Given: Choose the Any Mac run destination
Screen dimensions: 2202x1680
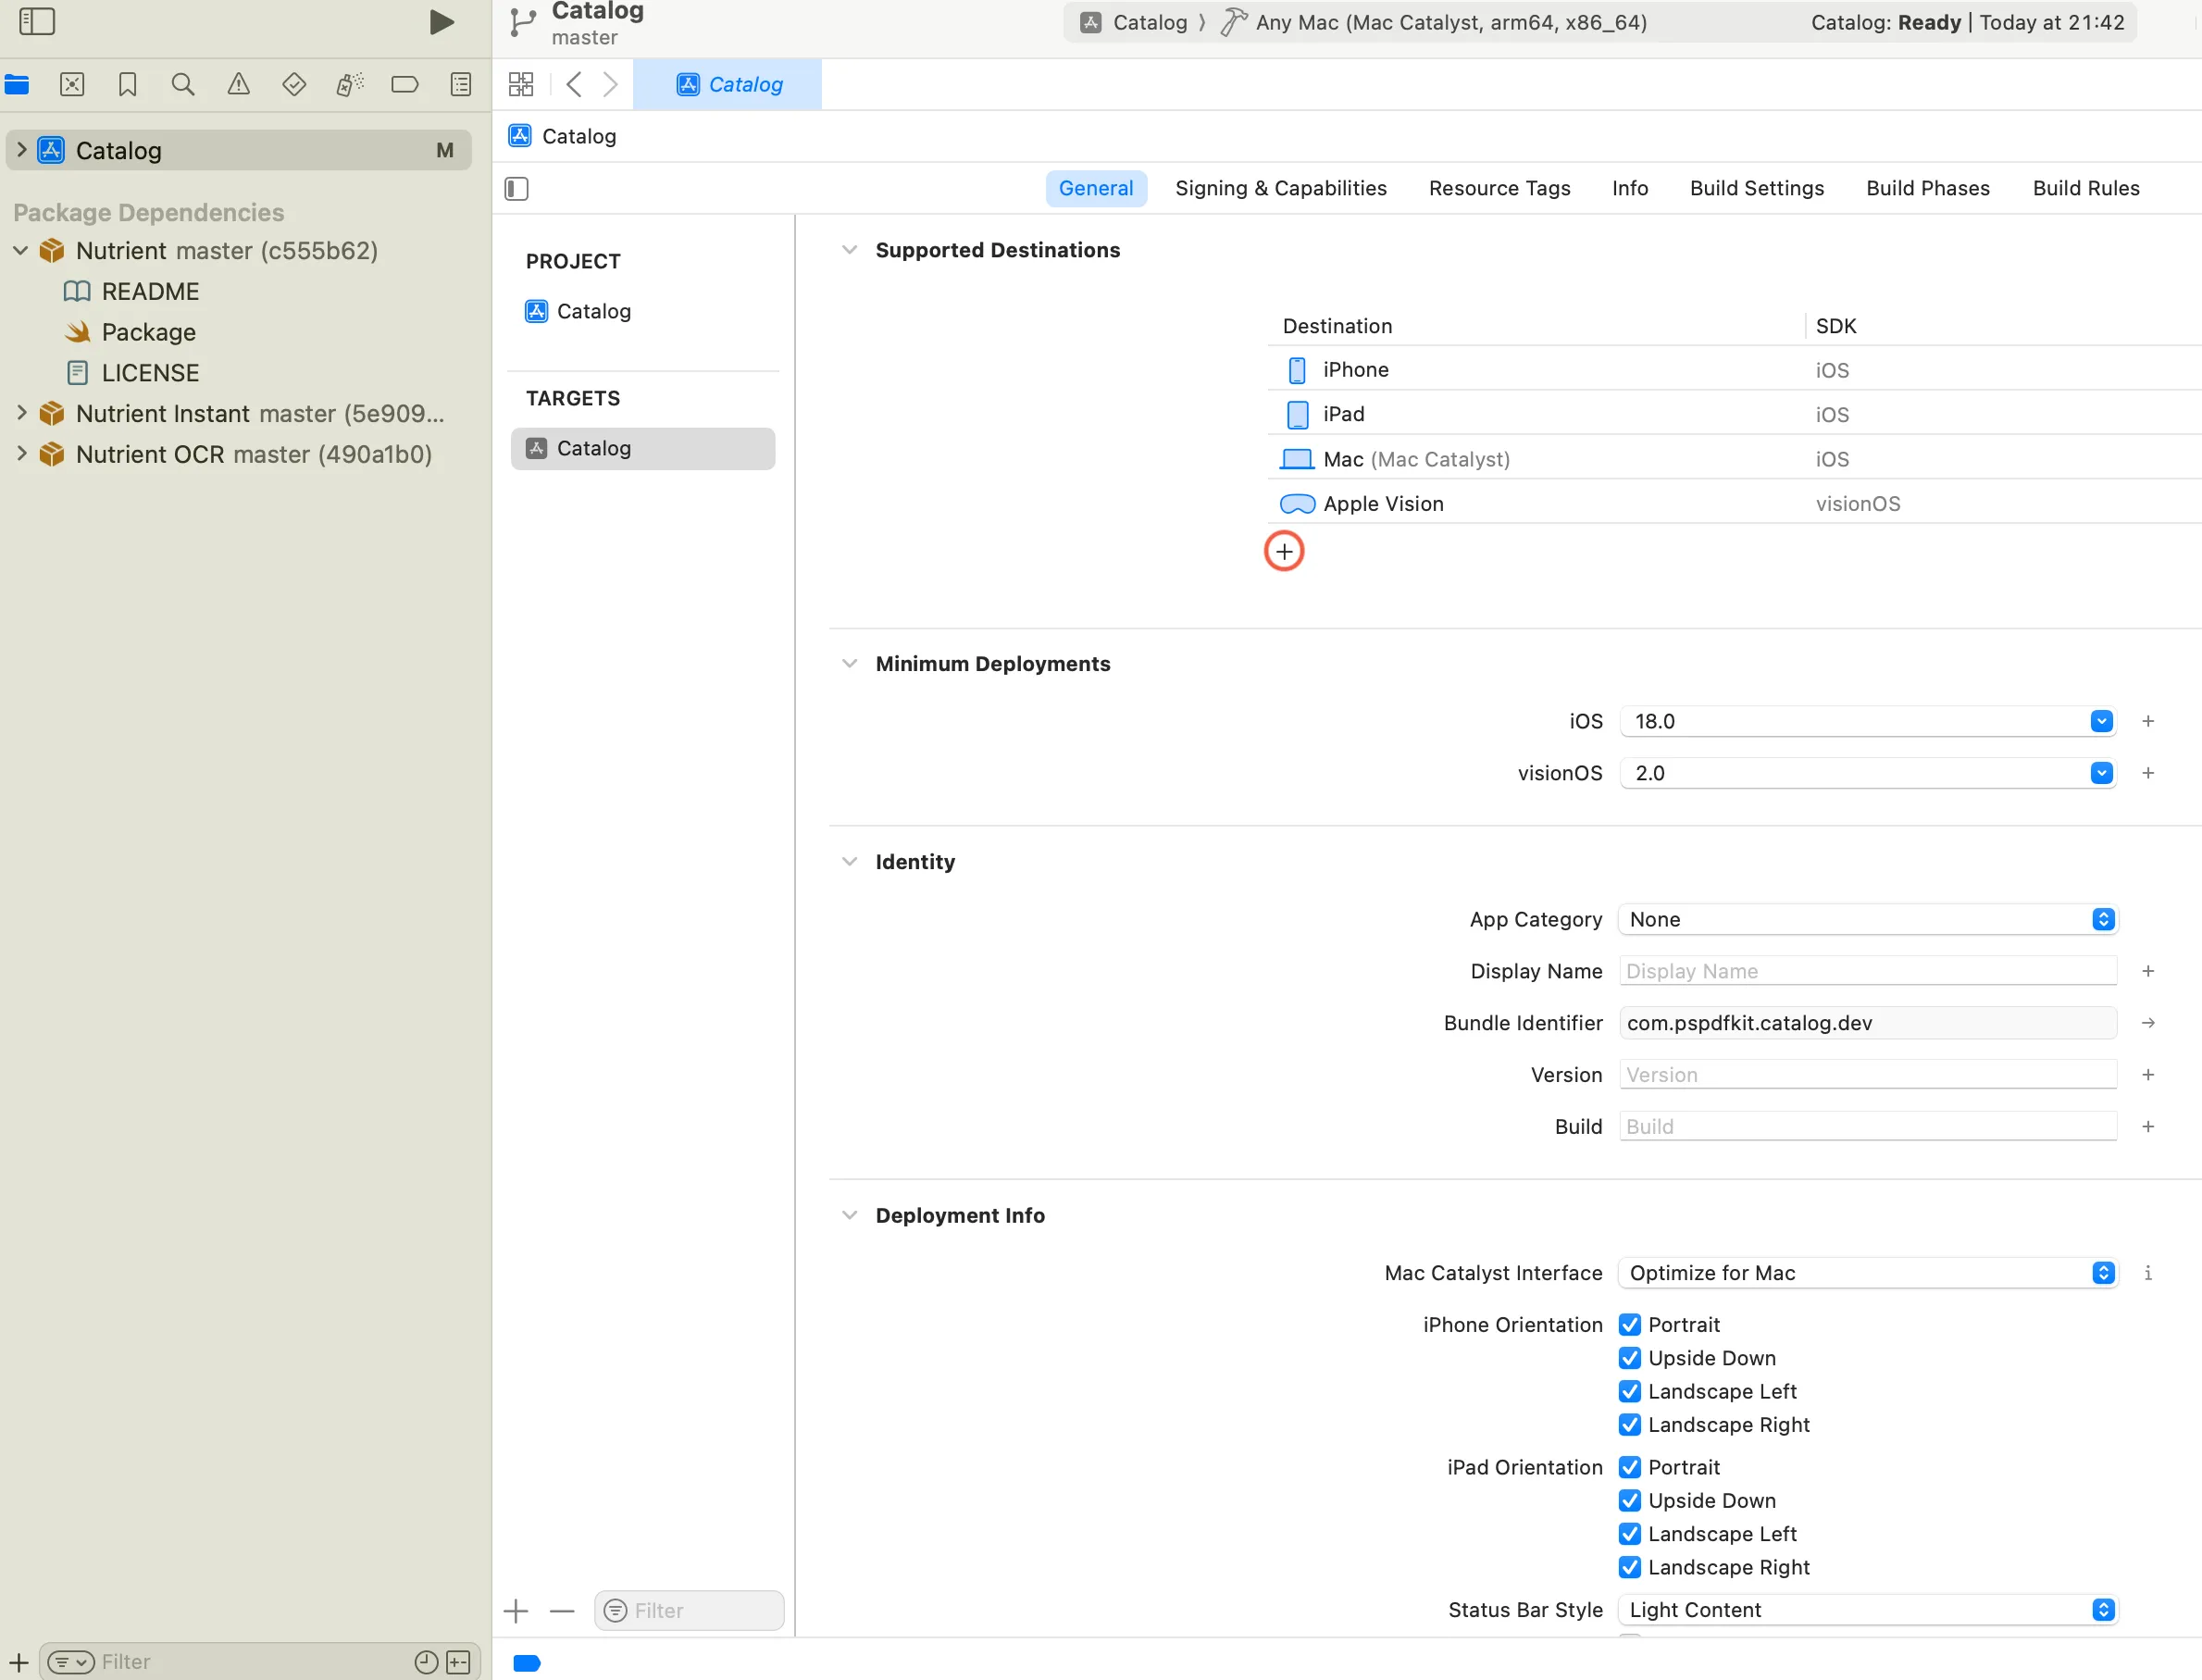Looking at the screenshot, I should 1434,22.
